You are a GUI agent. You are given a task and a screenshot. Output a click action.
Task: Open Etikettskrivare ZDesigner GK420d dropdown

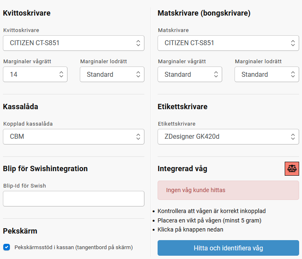tap(228, 137)
